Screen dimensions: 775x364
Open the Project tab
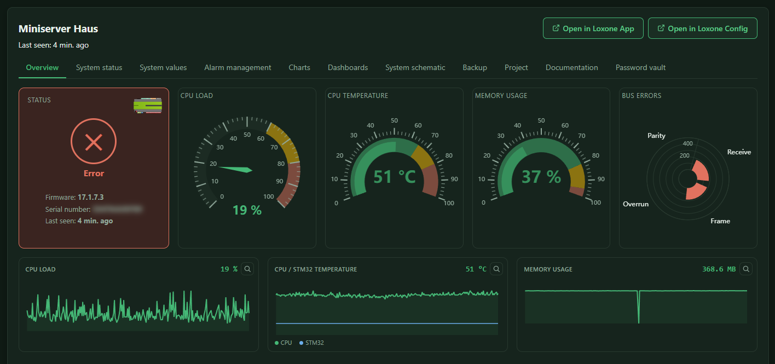point(516,67)
